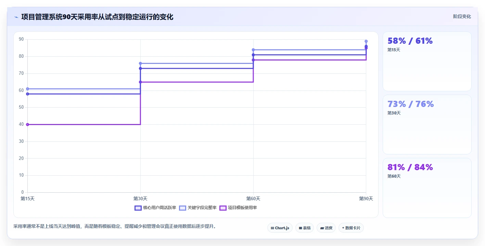
Task: Click the 项目模板使用率 legend color box
Action: (223, 208)
